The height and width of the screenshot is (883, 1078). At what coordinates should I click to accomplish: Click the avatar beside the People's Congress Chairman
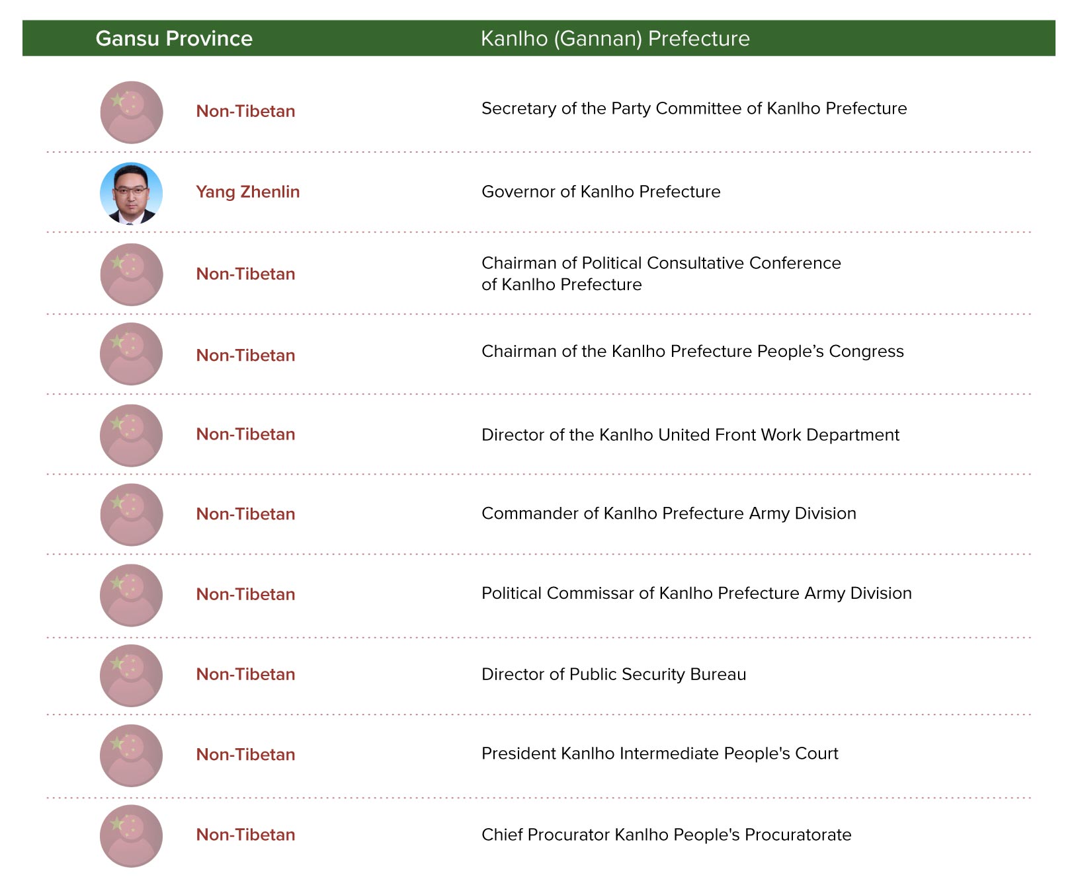[132, 354]
